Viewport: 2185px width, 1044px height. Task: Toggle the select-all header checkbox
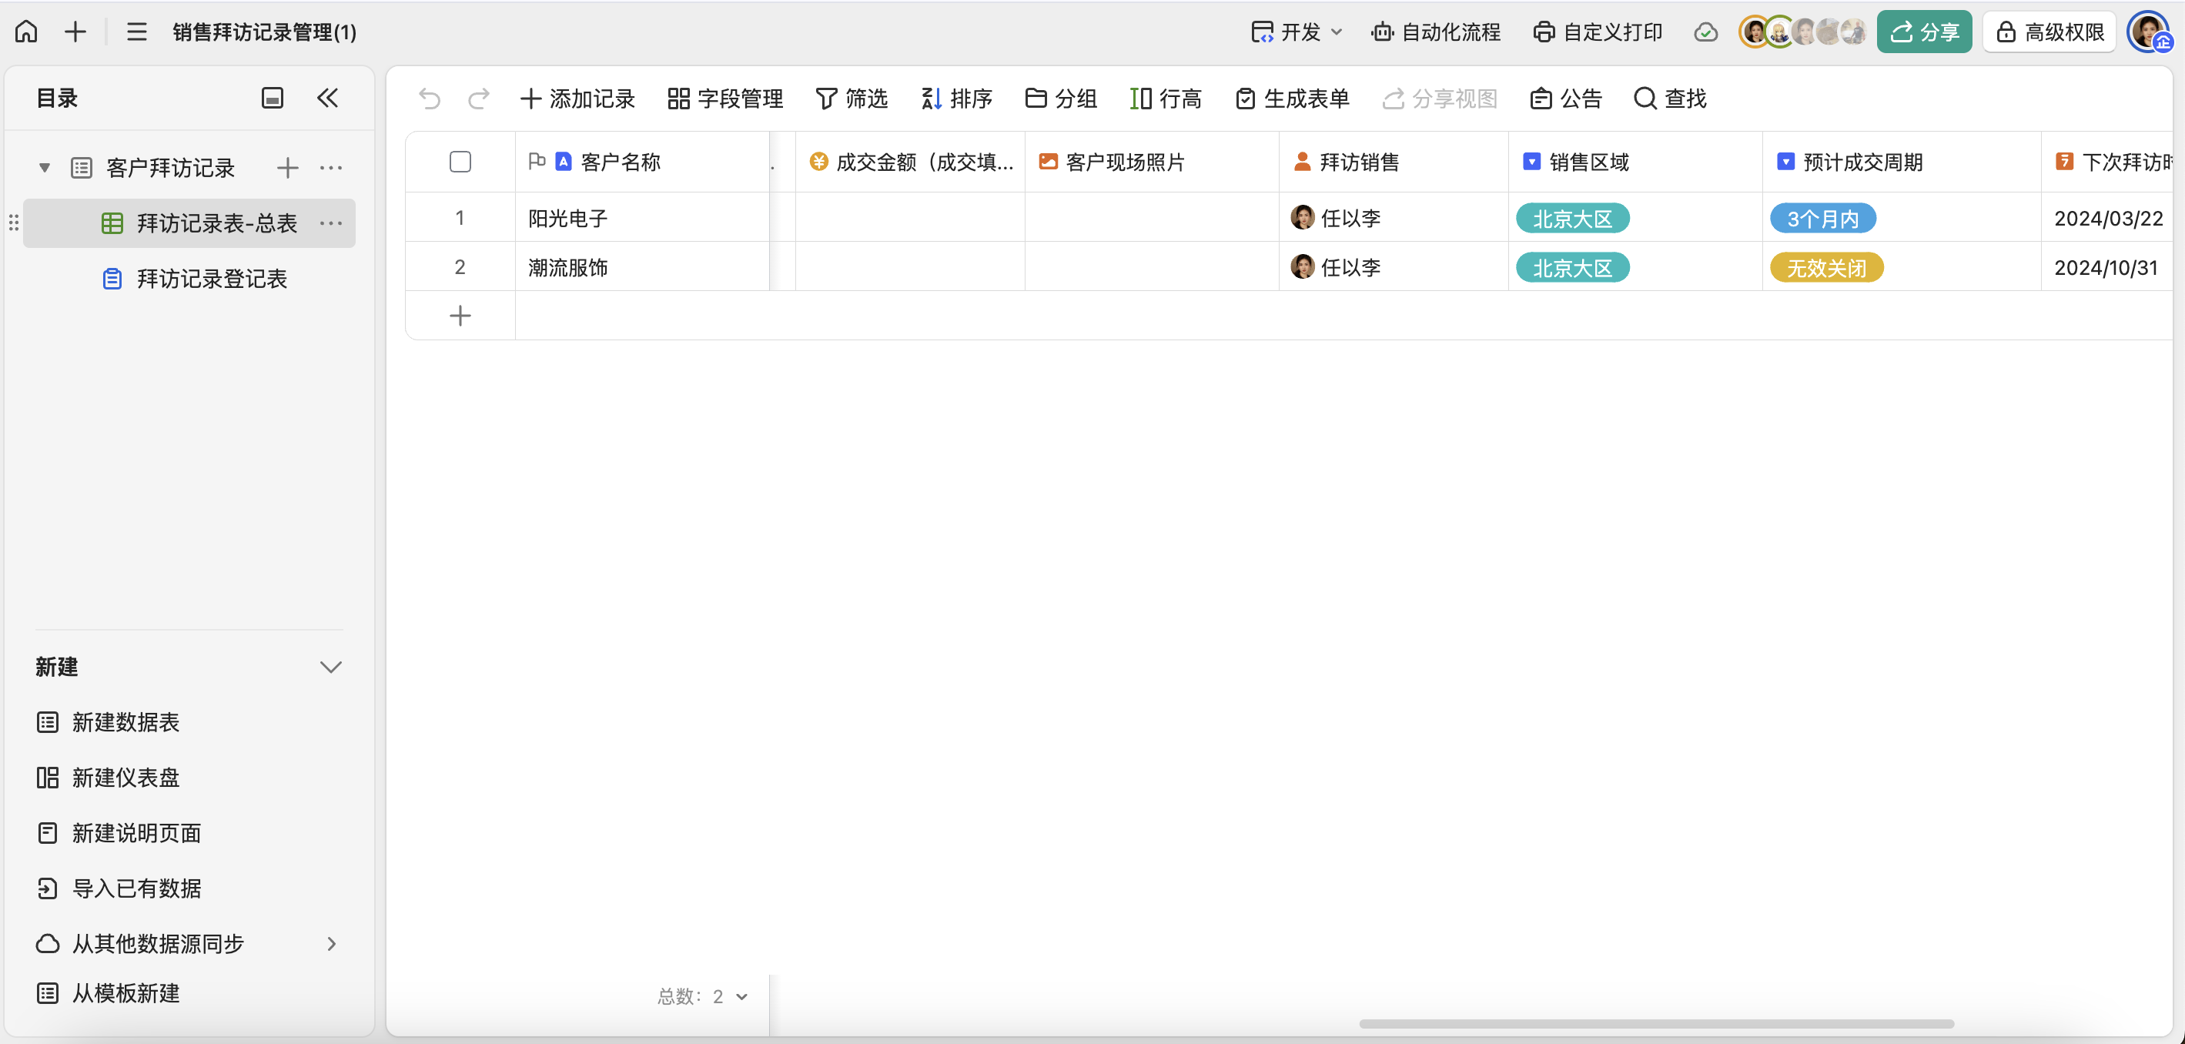pyautogui.click(x=460, y=162)
